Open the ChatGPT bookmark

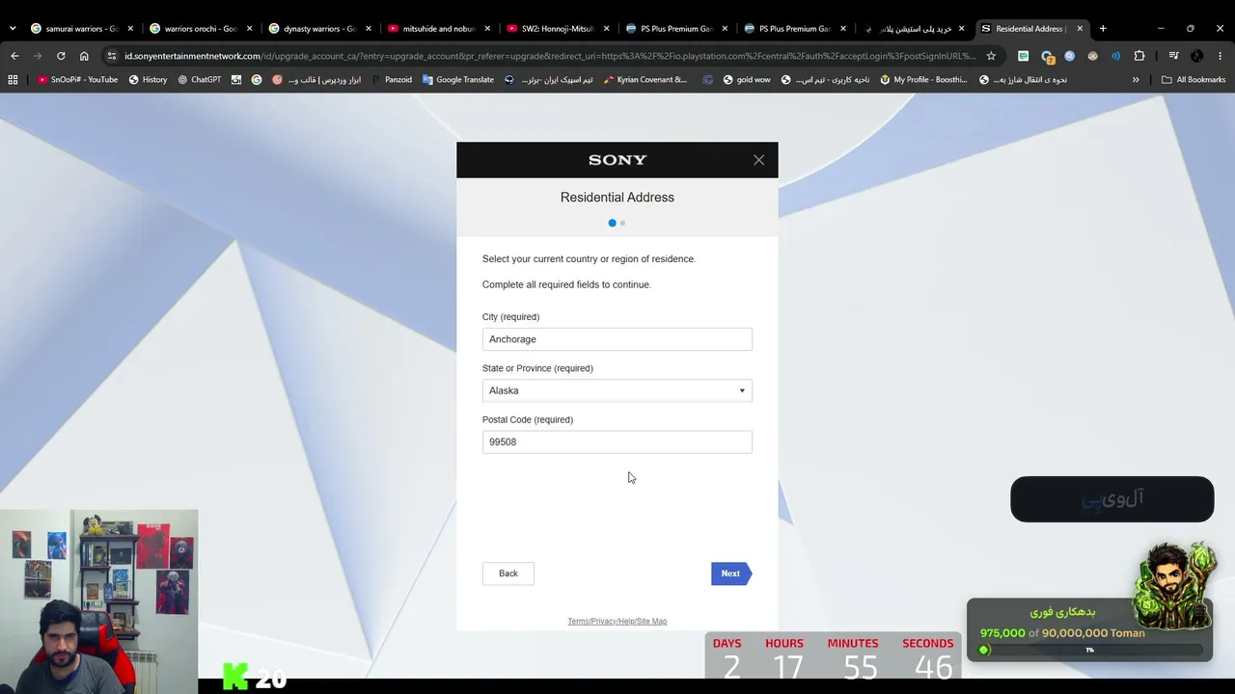click(200, 80)
